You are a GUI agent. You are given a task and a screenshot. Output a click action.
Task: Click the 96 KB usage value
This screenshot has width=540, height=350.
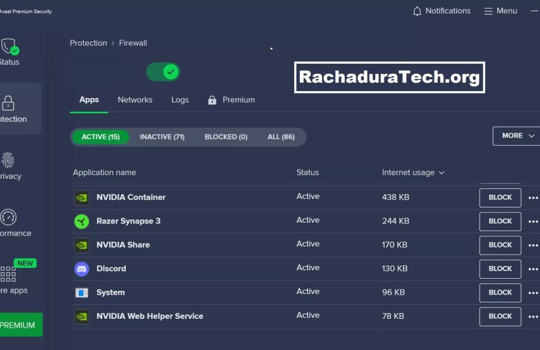point(393,293)
